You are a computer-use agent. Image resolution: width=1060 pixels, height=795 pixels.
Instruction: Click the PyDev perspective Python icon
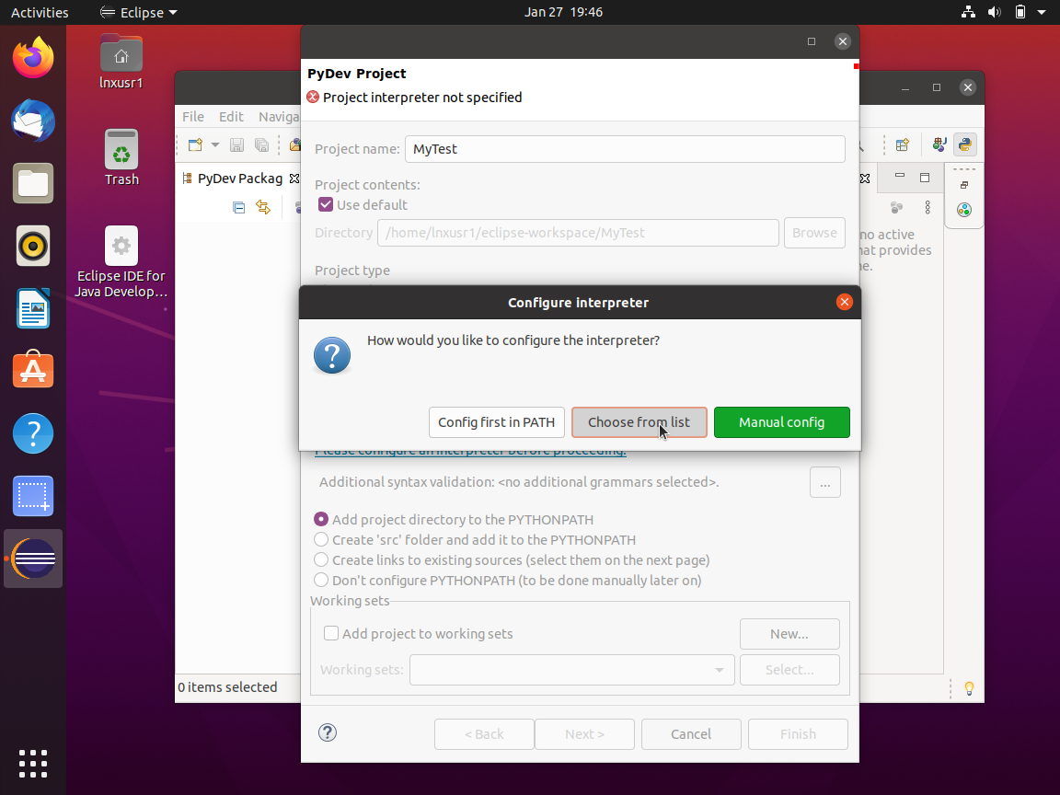coord(964,144)
